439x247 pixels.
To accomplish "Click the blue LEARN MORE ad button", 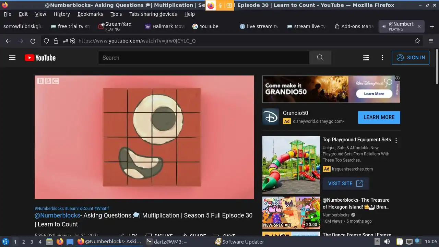I will 379,117.
